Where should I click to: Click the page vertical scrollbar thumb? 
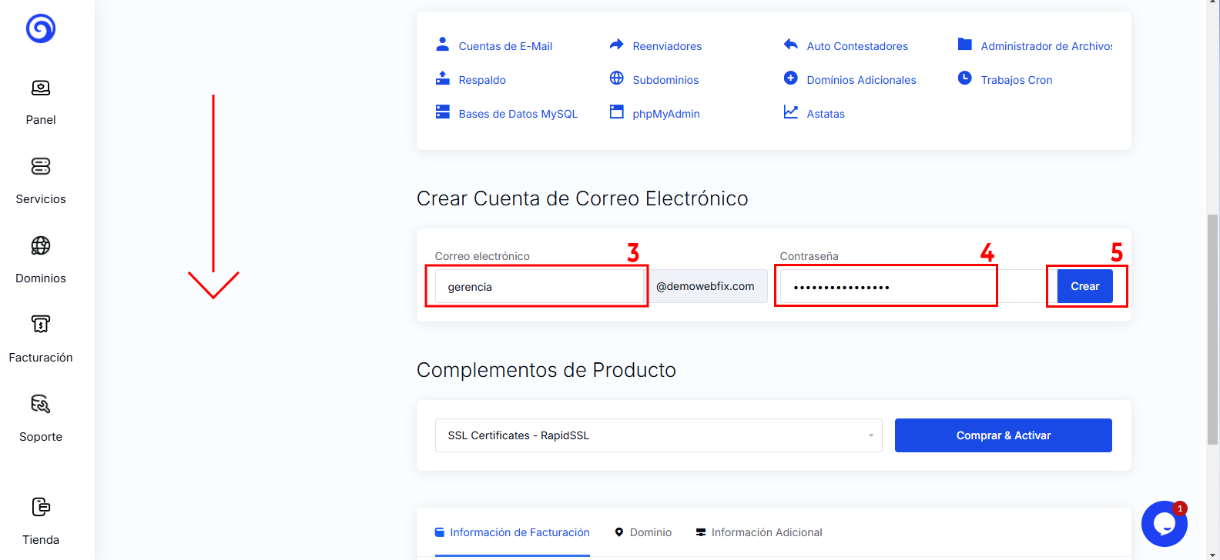pyautogui.click(x=1212, y=329)
